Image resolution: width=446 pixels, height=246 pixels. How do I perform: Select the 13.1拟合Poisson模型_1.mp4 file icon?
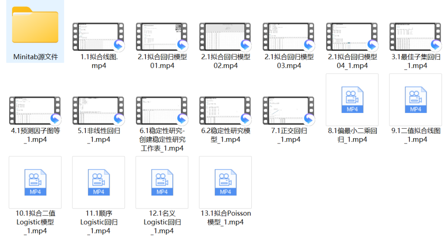click(225, 183)
